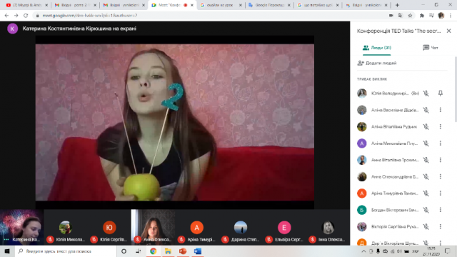
Task: Open Chrome extensions puzzle icon
Action: 422,16
